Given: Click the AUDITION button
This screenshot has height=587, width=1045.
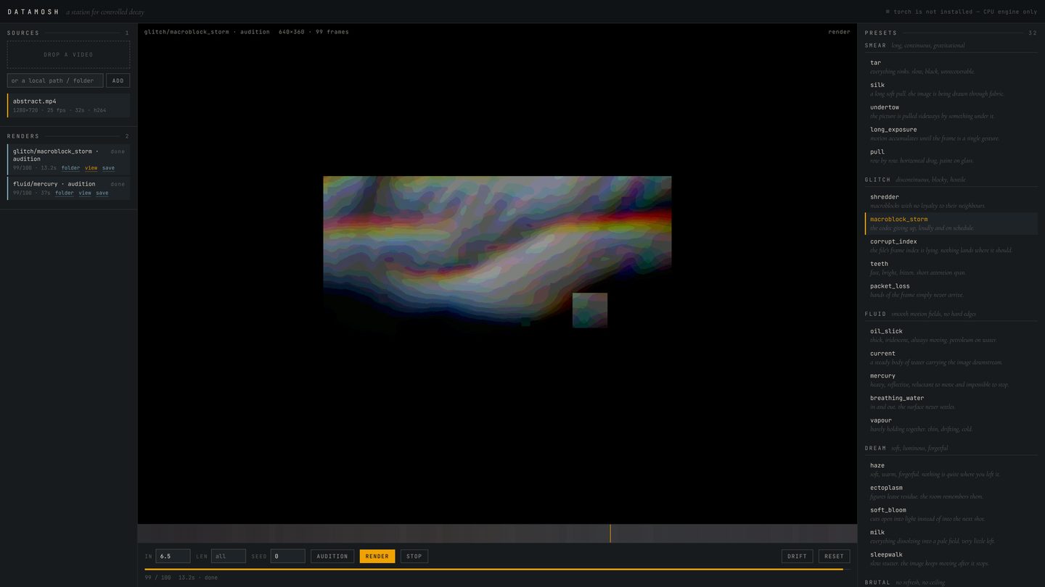Looking at the screenshot, I should pos(332,556).
